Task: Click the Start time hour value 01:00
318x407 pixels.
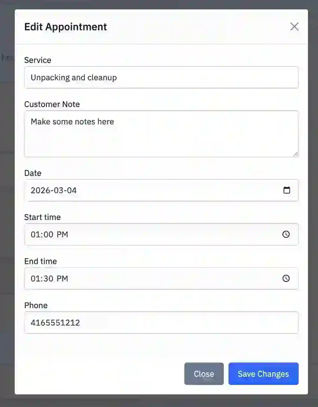Action: pos(42,234)
